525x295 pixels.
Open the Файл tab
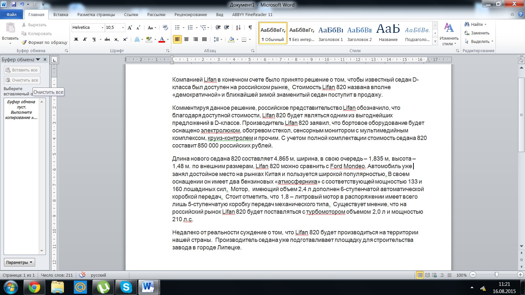(x=11, y=14)
